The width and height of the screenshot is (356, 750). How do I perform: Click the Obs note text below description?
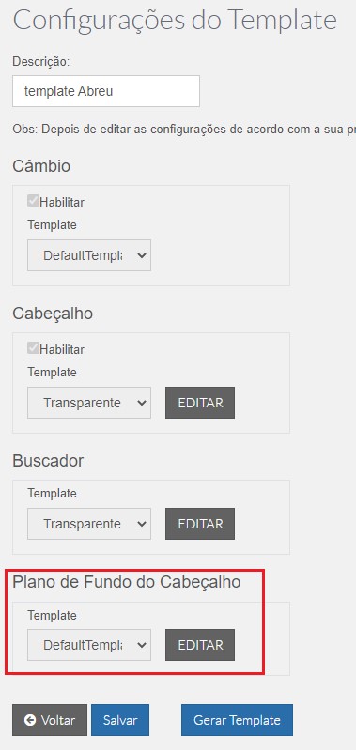[x=184, y=130]
